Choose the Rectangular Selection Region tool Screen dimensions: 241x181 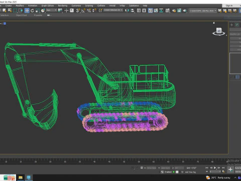pyautogui.click(x=15, y=11)
